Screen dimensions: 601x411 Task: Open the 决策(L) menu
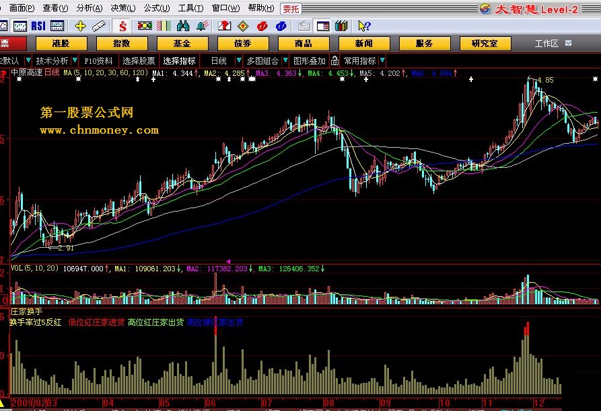(123, 8)
